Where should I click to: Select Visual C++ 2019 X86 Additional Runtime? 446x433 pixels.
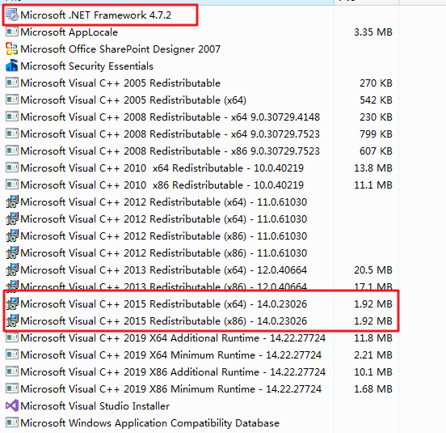pos(173,371)
